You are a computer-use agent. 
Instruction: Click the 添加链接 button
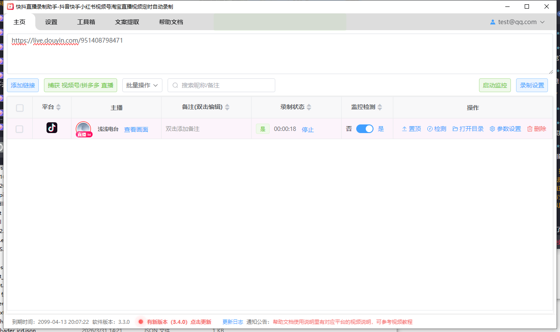tap(23, 85)
